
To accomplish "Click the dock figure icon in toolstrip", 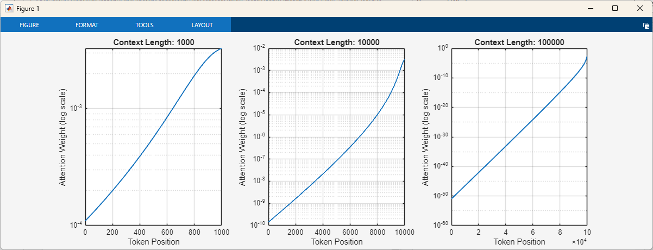I will pyautogui.click(x=646, y=26).
